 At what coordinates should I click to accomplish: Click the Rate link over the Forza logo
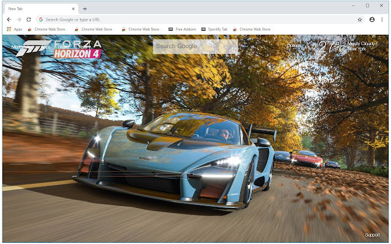[x=83, y=47]
